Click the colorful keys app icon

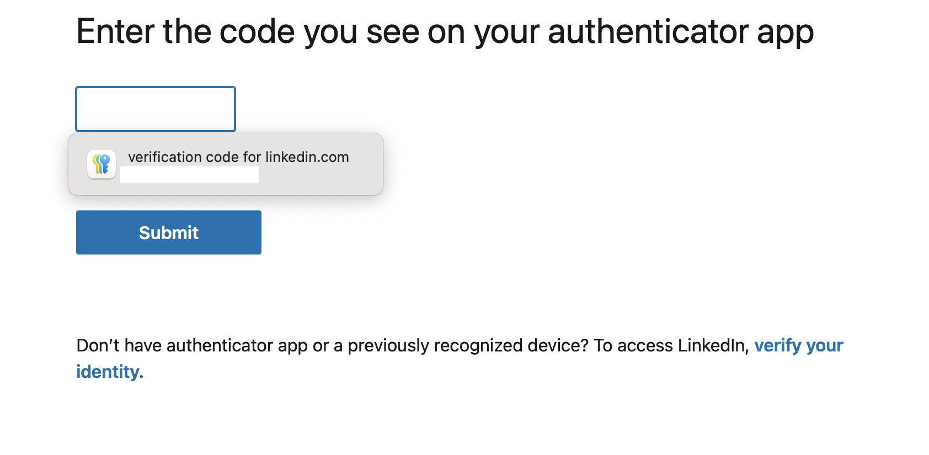pos(102,164)
